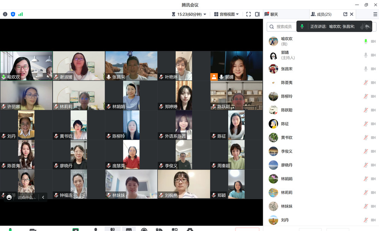Toggle 郭婧's microphone in the member list
The width and height of the screenshot is (379, 231).
[366, 55]
